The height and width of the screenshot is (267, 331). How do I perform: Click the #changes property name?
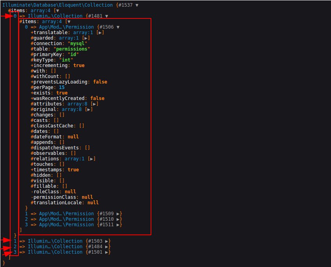(42, 115)
